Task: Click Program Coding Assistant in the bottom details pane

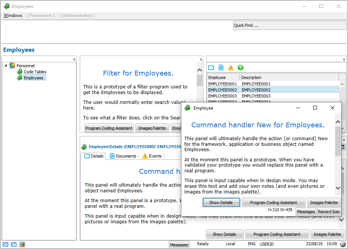Action: pyautogui.click(x=277, y=234)
